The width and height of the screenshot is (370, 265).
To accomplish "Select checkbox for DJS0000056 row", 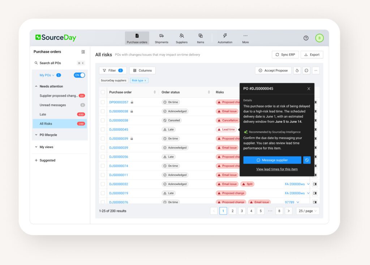I will (103, 157).
